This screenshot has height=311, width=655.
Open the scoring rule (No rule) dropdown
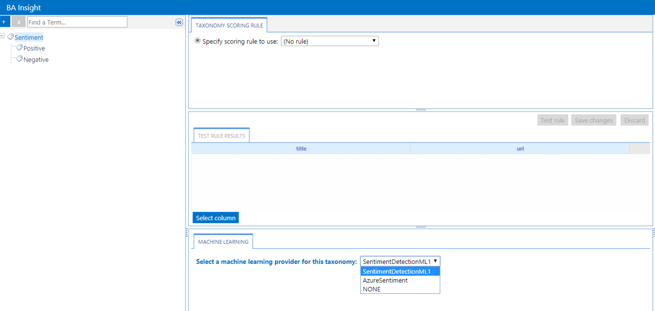tap(329, 41)
